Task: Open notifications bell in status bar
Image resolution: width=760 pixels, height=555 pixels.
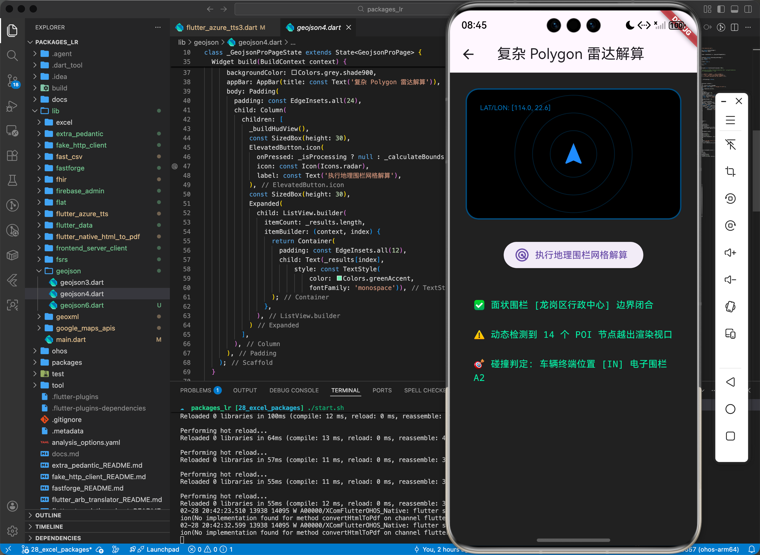Action: click(x=752, y=549)
